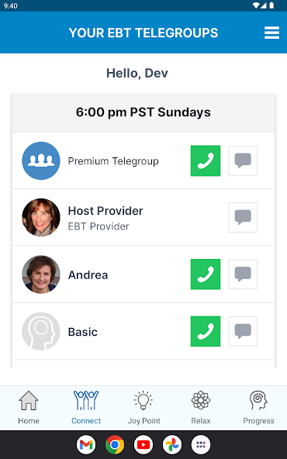Select the Connect tab

(86, 408)
